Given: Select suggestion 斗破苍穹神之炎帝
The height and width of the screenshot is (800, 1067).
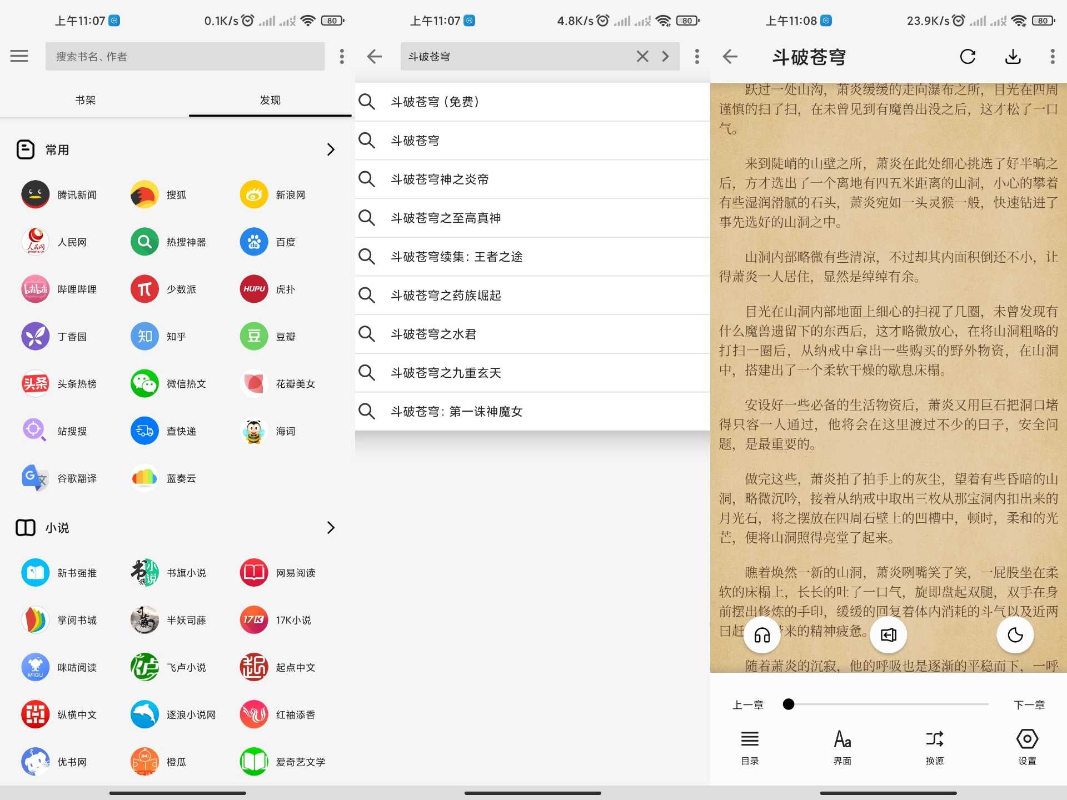Looking at the screenshot, I should pos(532,179).
